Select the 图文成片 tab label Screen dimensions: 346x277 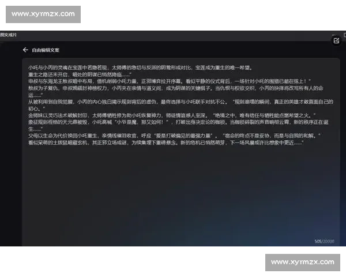9,35
